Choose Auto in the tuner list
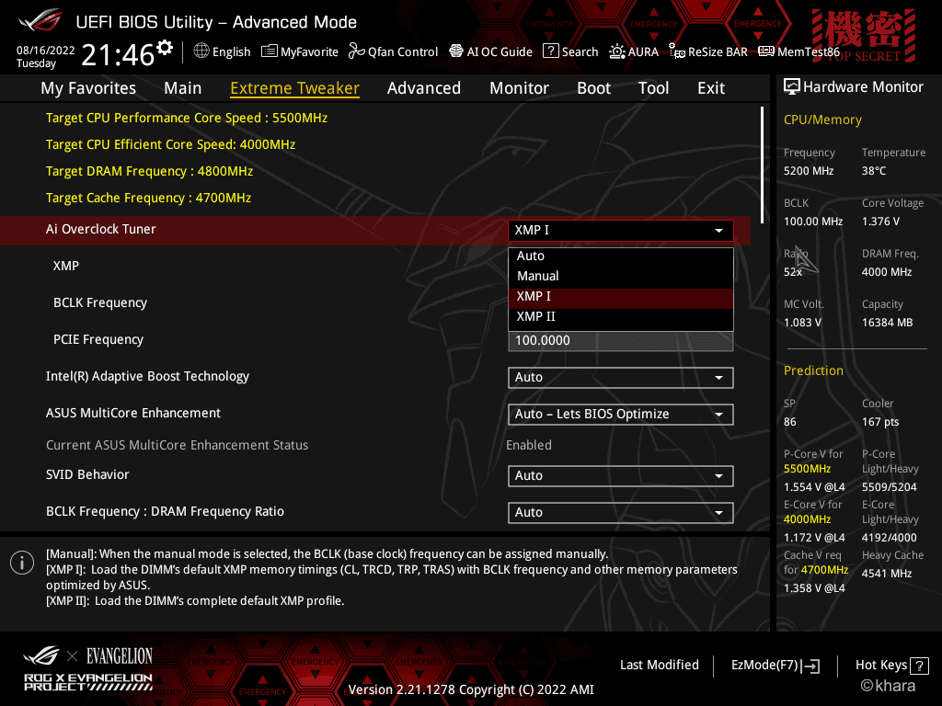This screenshot has width=942, height=706. click(x=621, y=256)
